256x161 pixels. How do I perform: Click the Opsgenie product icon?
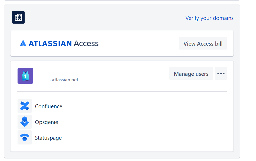(x=25, y=122)
